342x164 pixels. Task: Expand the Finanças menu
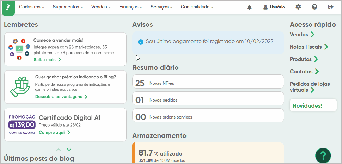(131, 7)
